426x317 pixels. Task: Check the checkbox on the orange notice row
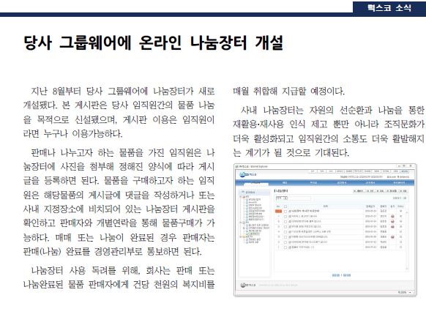tap(285, 212)
